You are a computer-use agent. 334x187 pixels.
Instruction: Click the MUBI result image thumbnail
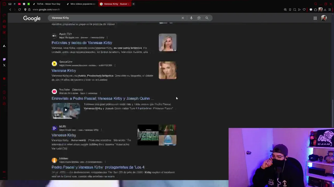coord(157,135)
